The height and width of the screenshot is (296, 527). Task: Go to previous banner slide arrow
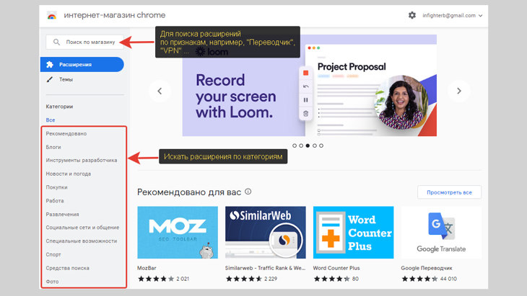160,91
